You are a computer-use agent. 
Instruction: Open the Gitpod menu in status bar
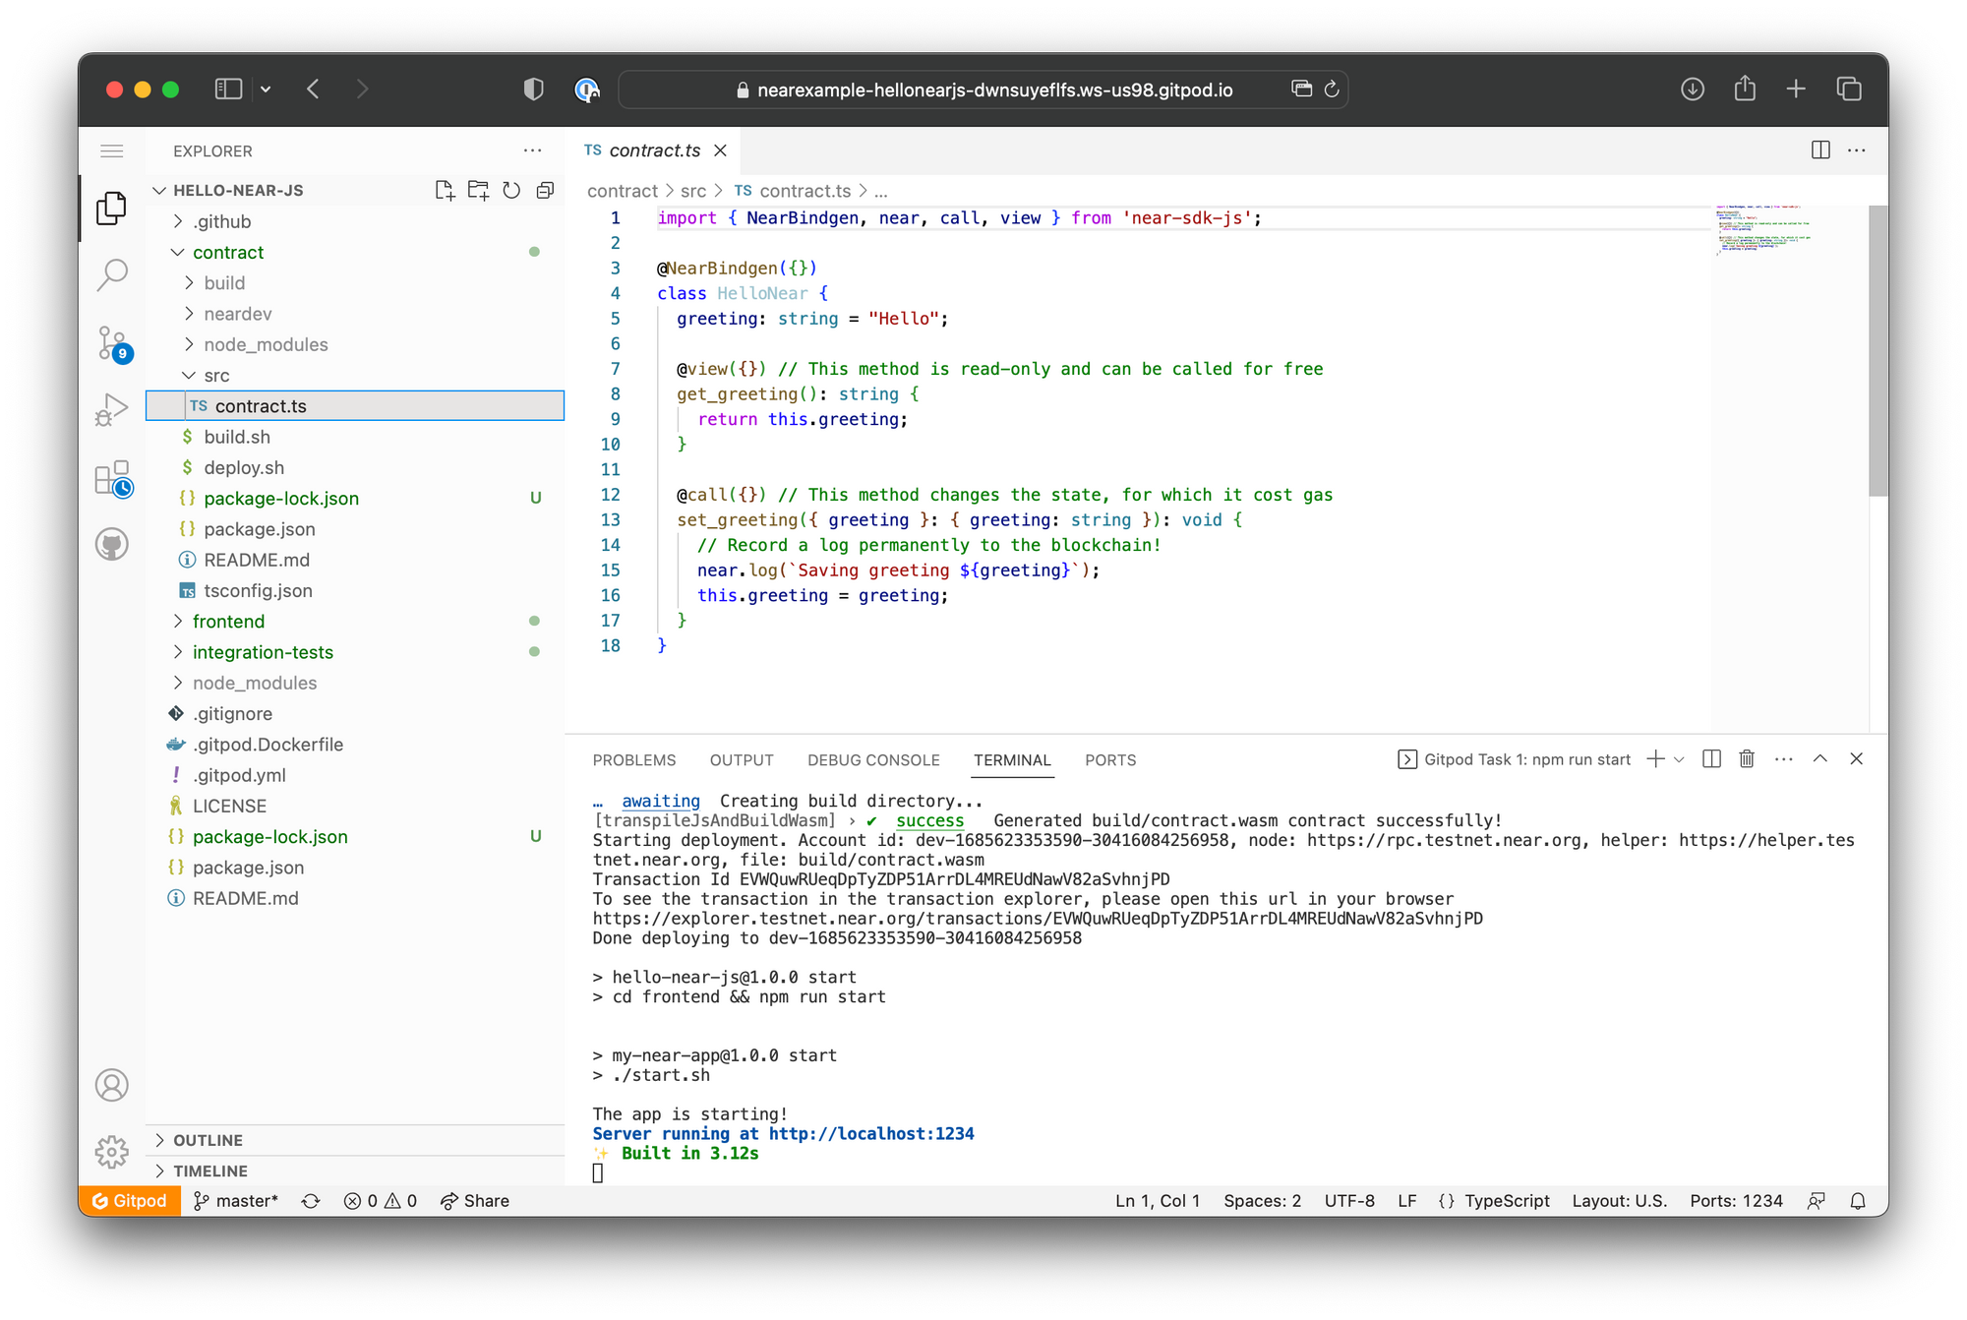tap(130, 1201)
